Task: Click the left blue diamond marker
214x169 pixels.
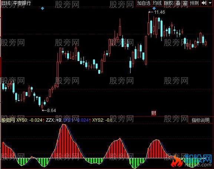Action: [x=43, y=9]
